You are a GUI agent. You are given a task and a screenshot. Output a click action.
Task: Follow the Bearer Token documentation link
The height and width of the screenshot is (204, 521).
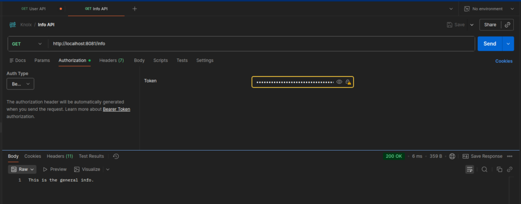(117, 109)
